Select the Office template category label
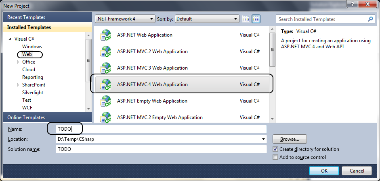This screenshot has width=380, height=181. pyautogui.click(x=29, y=62)
